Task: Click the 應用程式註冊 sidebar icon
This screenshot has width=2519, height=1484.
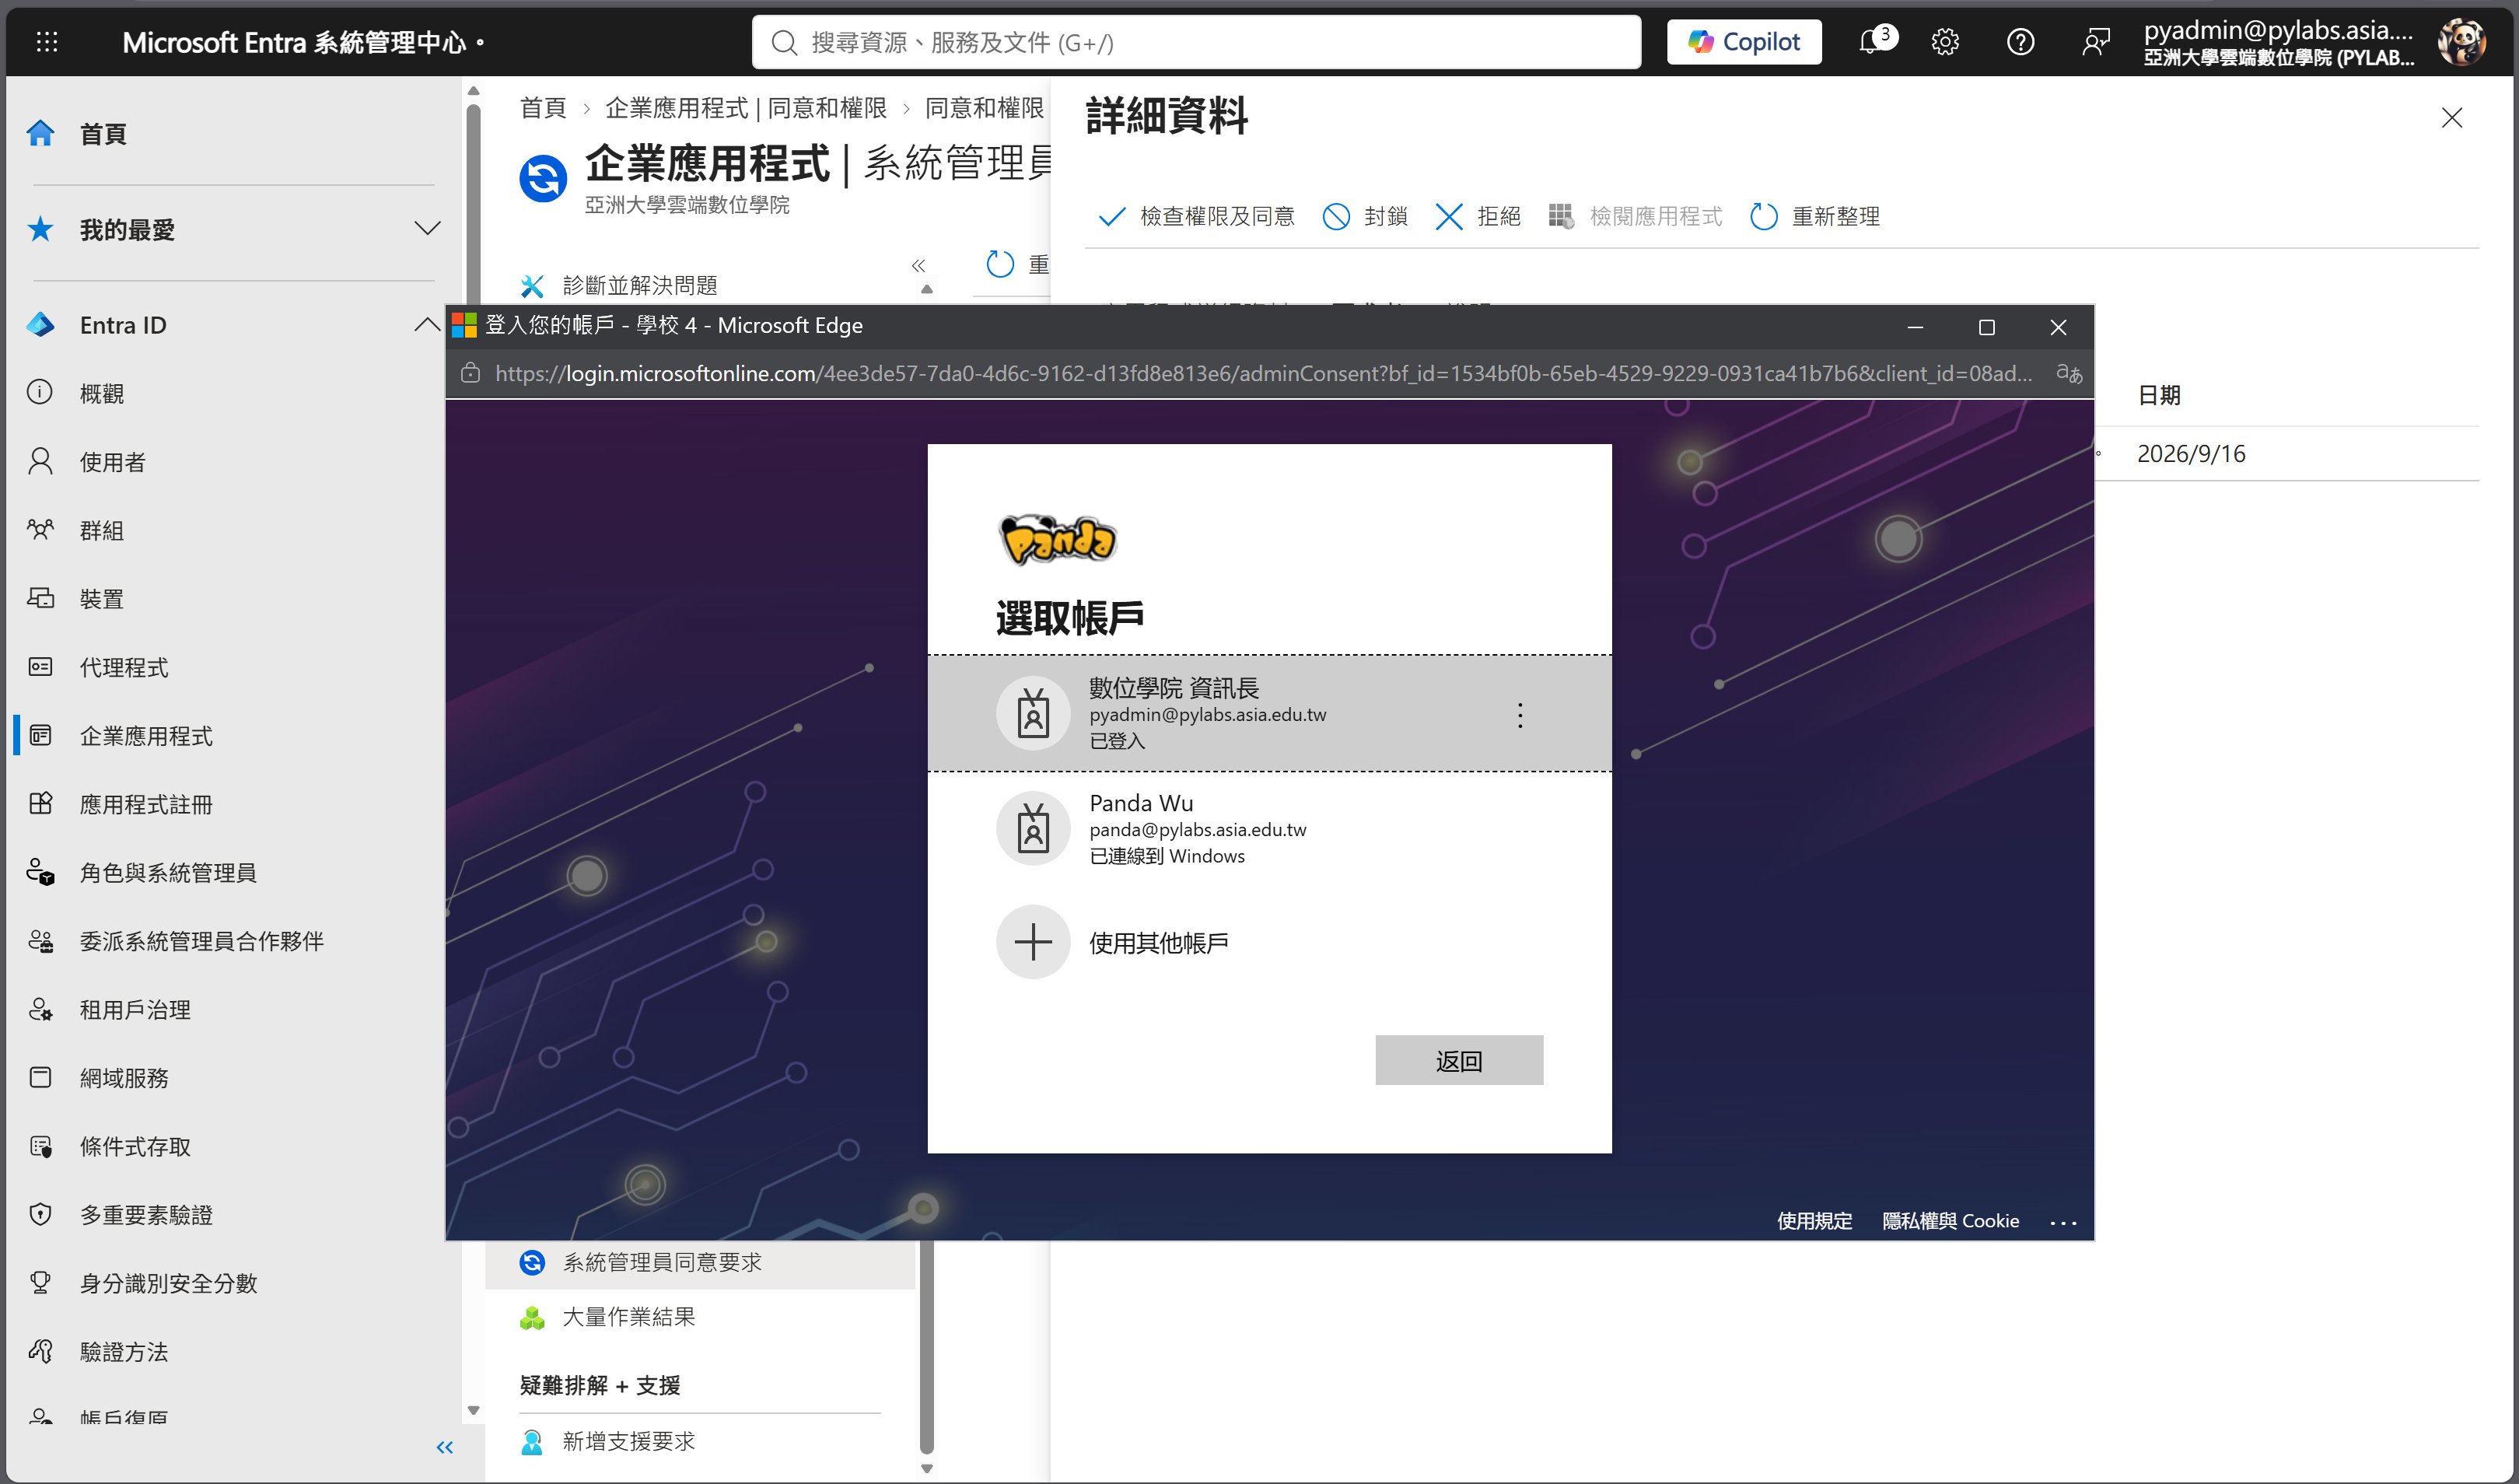Action: (41, 804)
